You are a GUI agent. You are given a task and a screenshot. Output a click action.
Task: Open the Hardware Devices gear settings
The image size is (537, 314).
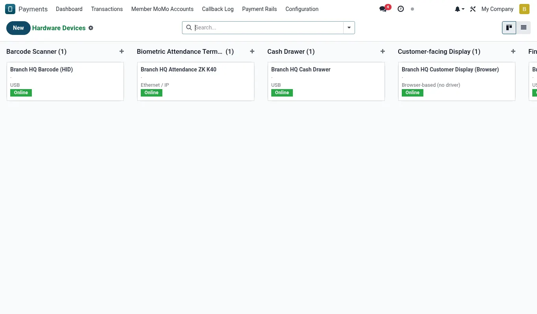pos(91,28)
